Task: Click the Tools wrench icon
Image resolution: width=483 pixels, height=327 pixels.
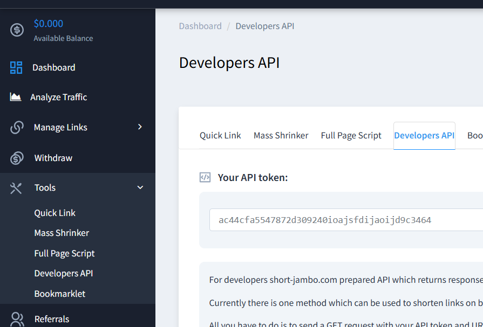Action: click(x=16, y=188)
